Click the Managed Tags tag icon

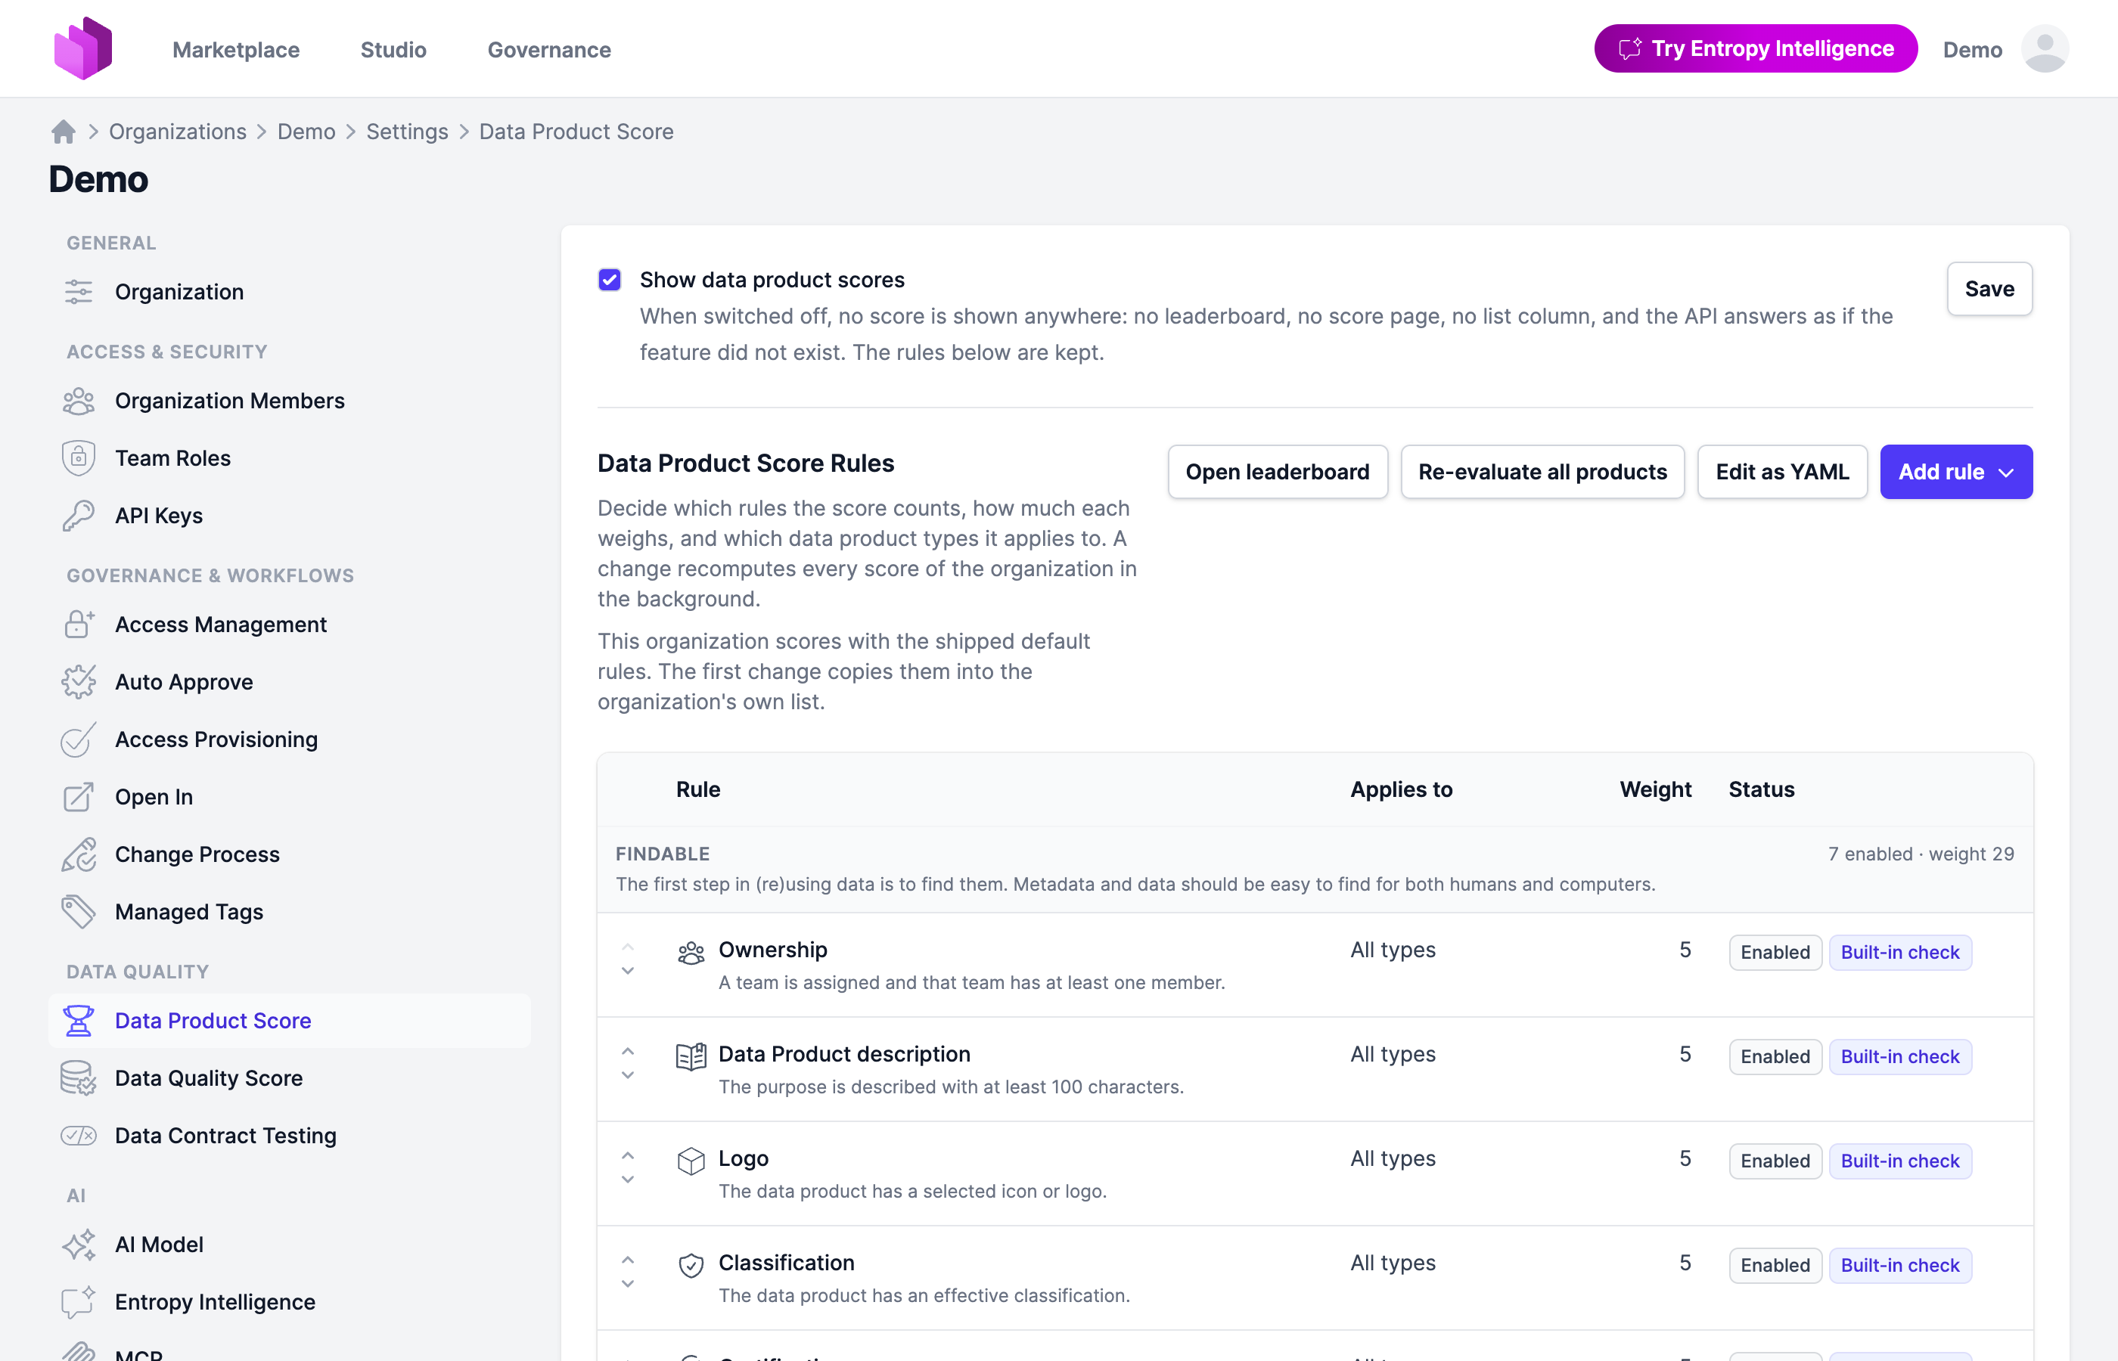point(79,912)
